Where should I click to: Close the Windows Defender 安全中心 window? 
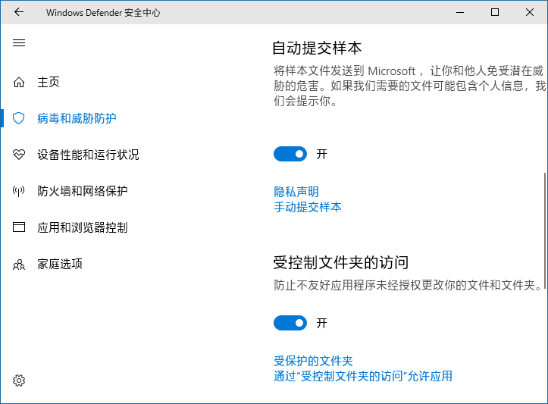[x=530, y=12]
